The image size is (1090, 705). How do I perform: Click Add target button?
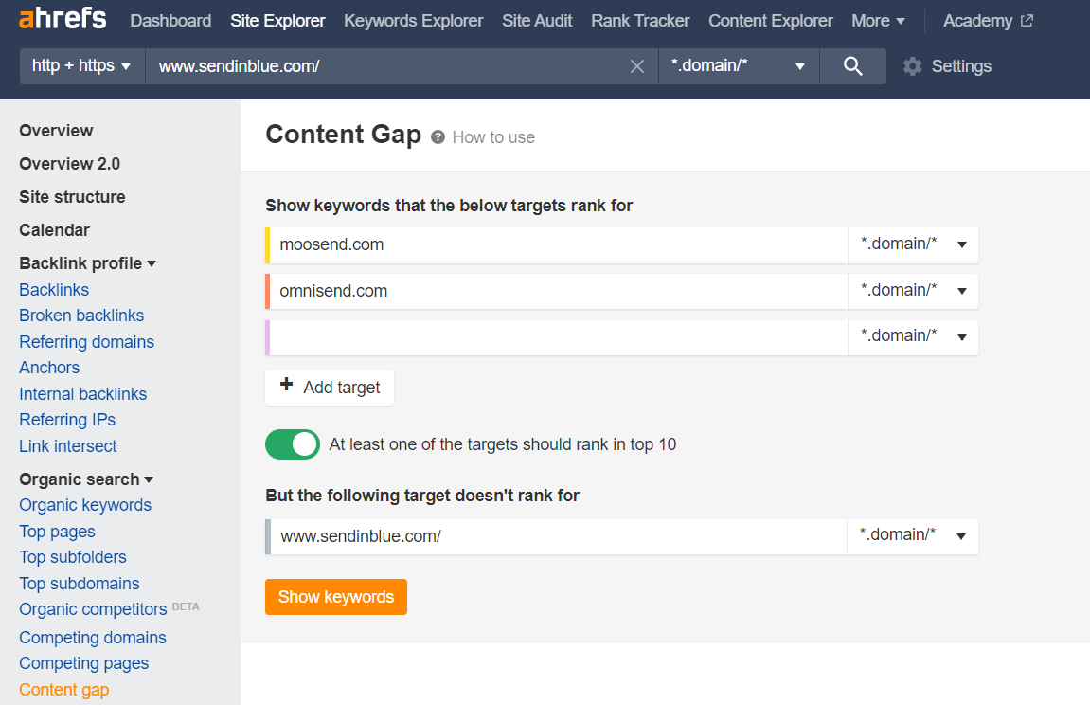pos(330,388)
